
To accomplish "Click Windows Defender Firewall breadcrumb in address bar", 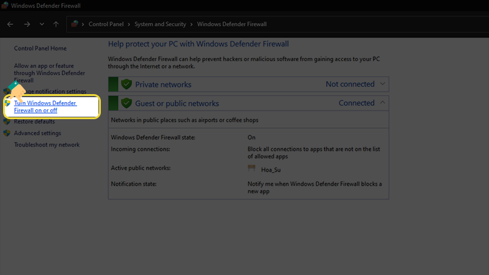I will 232,24.
